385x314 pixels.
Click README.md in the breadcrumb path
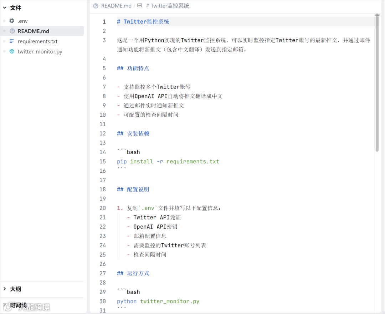pyautogui.click(x=116, y=6)
